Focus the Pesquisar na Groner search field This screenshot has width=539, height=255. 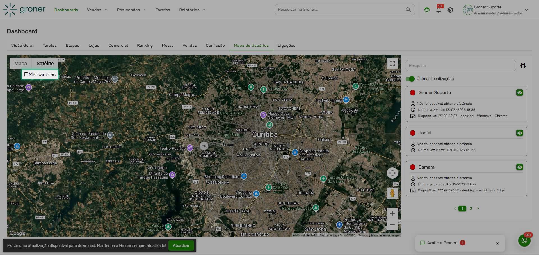pos(345,10)
